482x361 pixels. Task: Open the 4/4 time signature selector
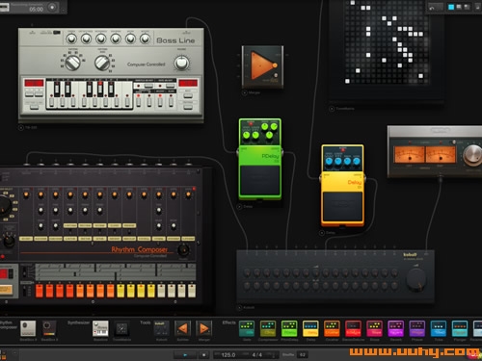(x=258, y=355)
